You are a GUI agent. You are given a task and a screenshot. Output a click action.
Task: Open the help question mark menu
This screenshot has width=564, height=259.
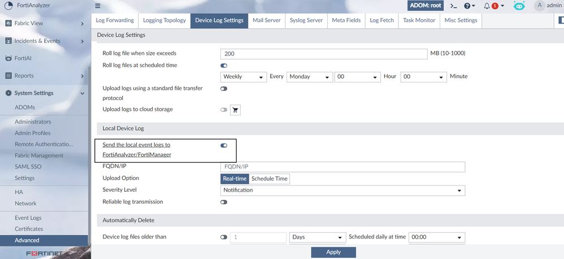(x=470, y=6)
